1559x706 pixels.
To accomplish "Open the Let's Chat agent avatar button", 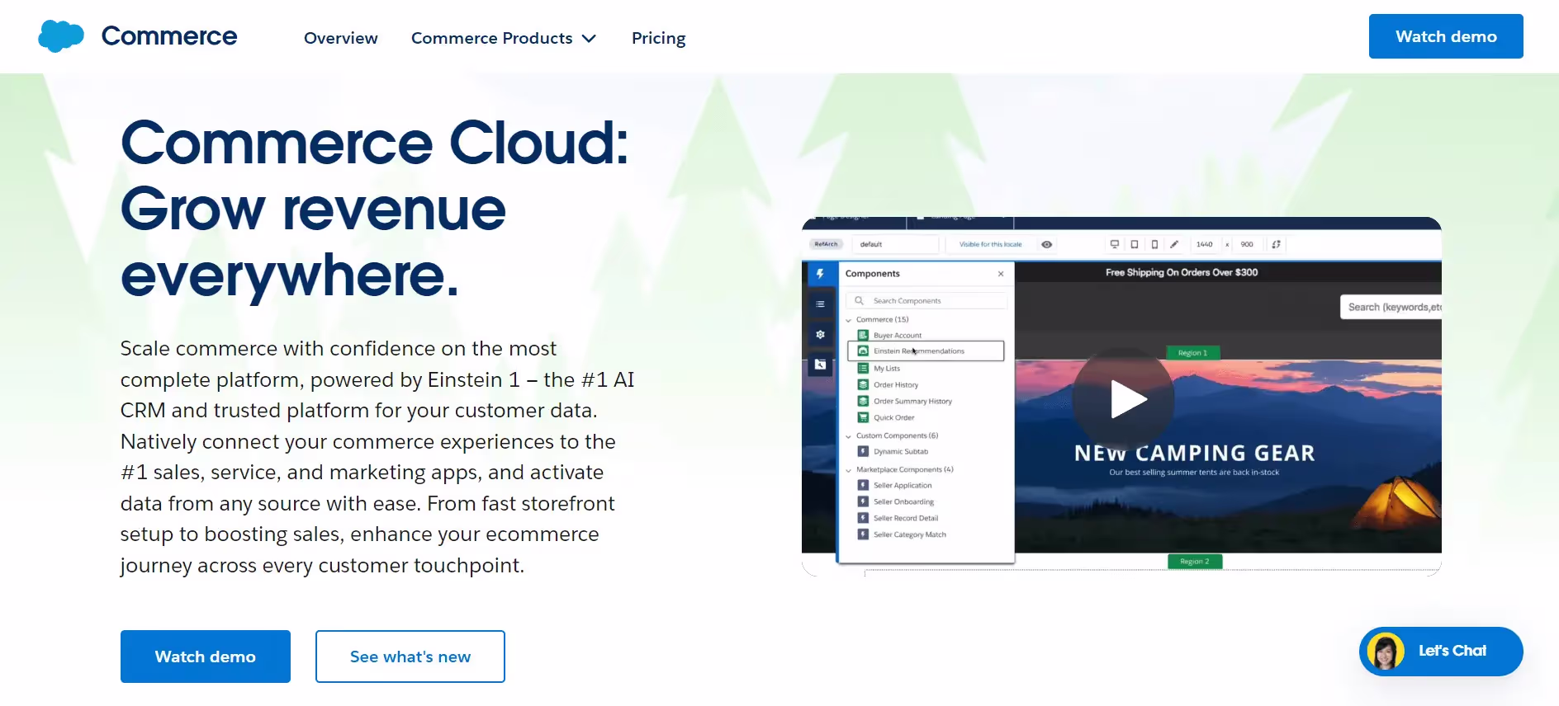I will [1441, 652].
